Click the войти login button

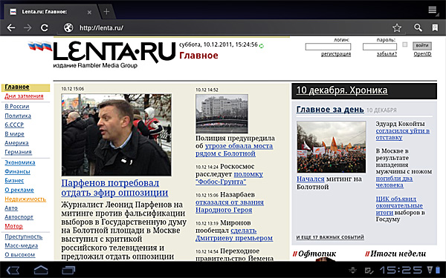tap(422, 46)
